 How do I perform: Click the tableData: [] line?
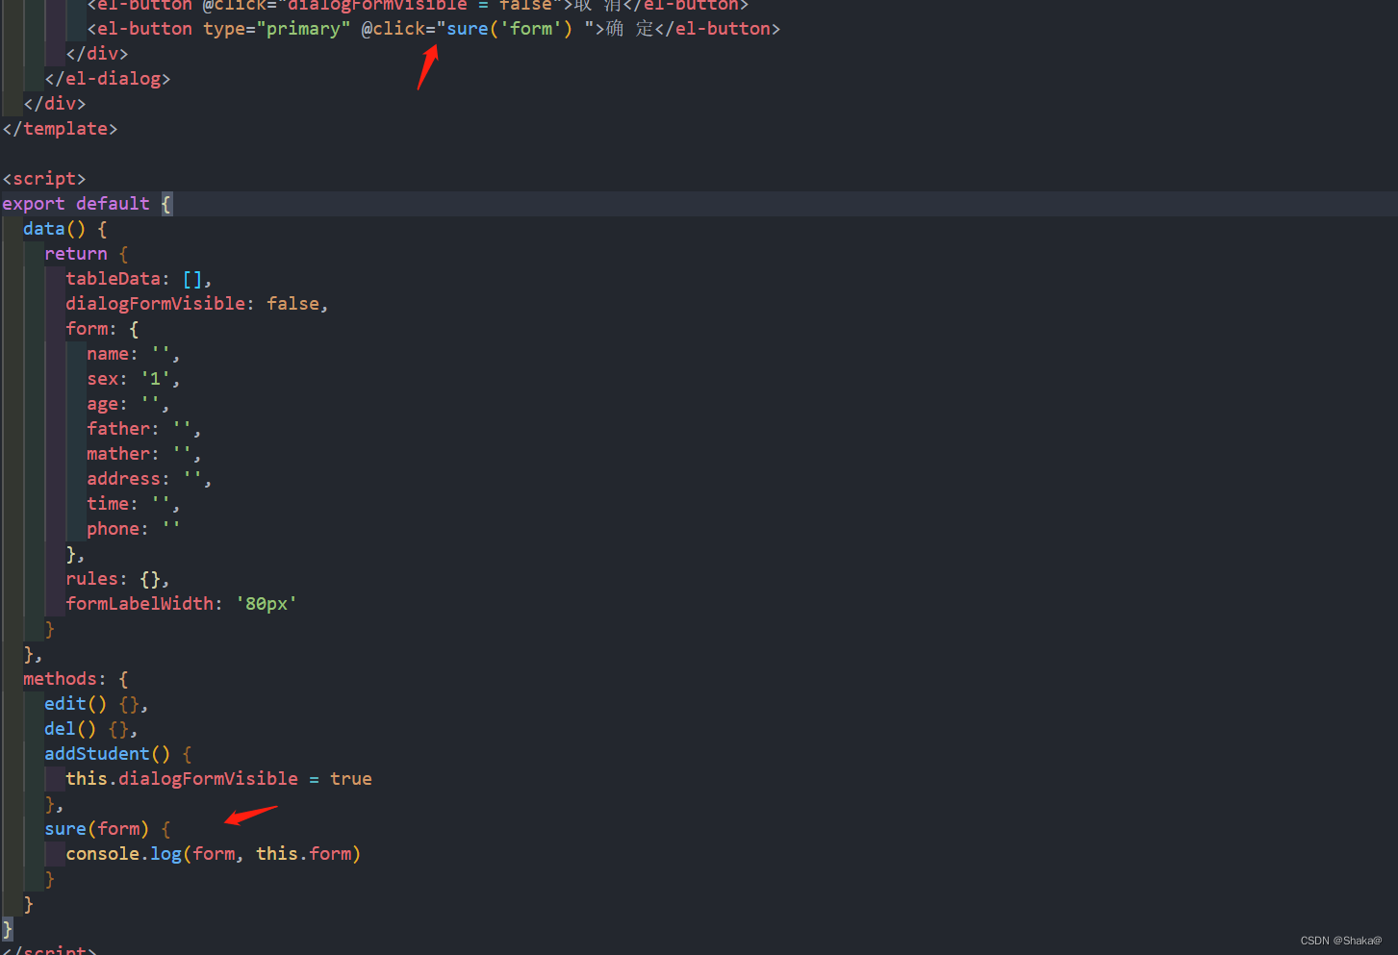(x=139, y=279)
